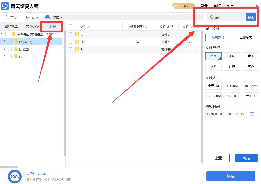
Task: Click the 100% circular scan progress indicator
Action: coord(15,177)
